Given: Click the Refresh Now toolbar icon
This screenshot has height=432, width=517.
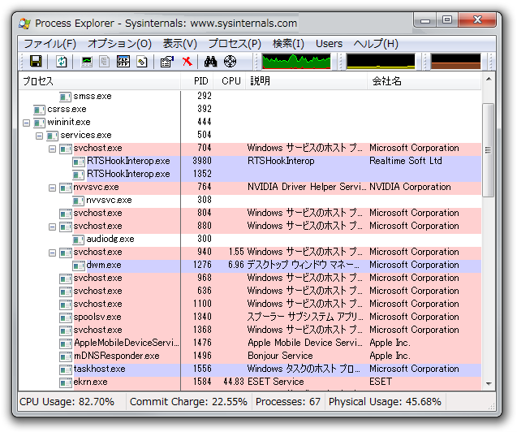Looking at the screenshot, I should [x=62, y=62].
